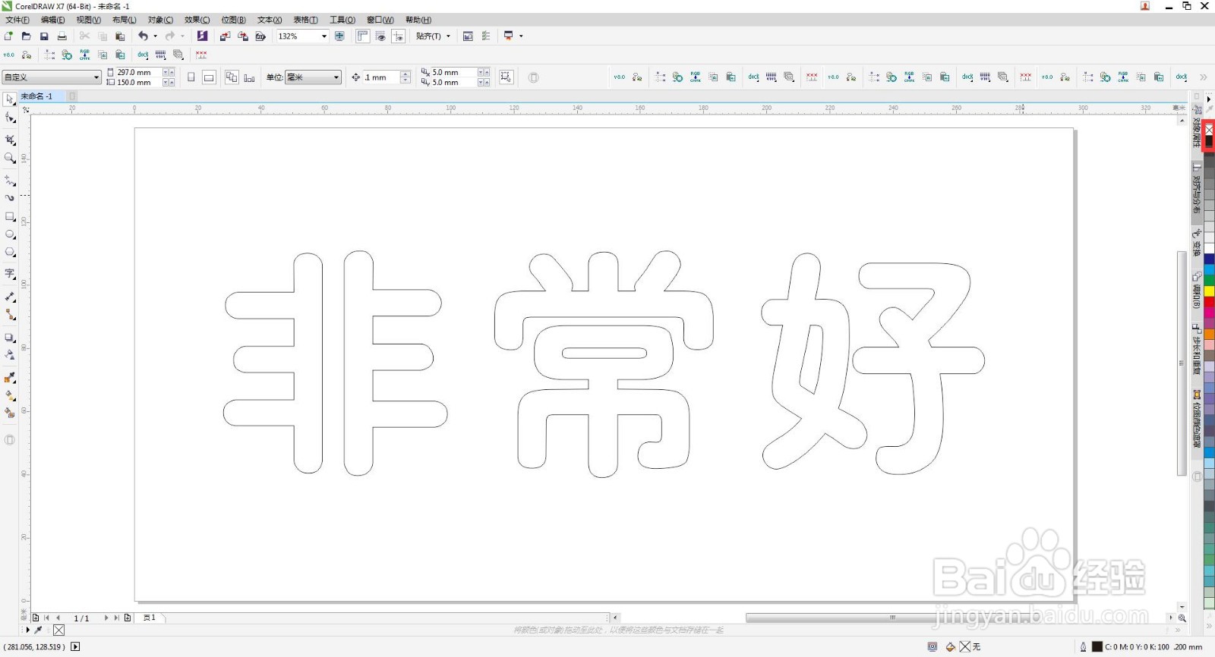Viewport: 1215px width, 657px height.
Task: Toggle all pages layout button
Action: [x=232, y=77]
